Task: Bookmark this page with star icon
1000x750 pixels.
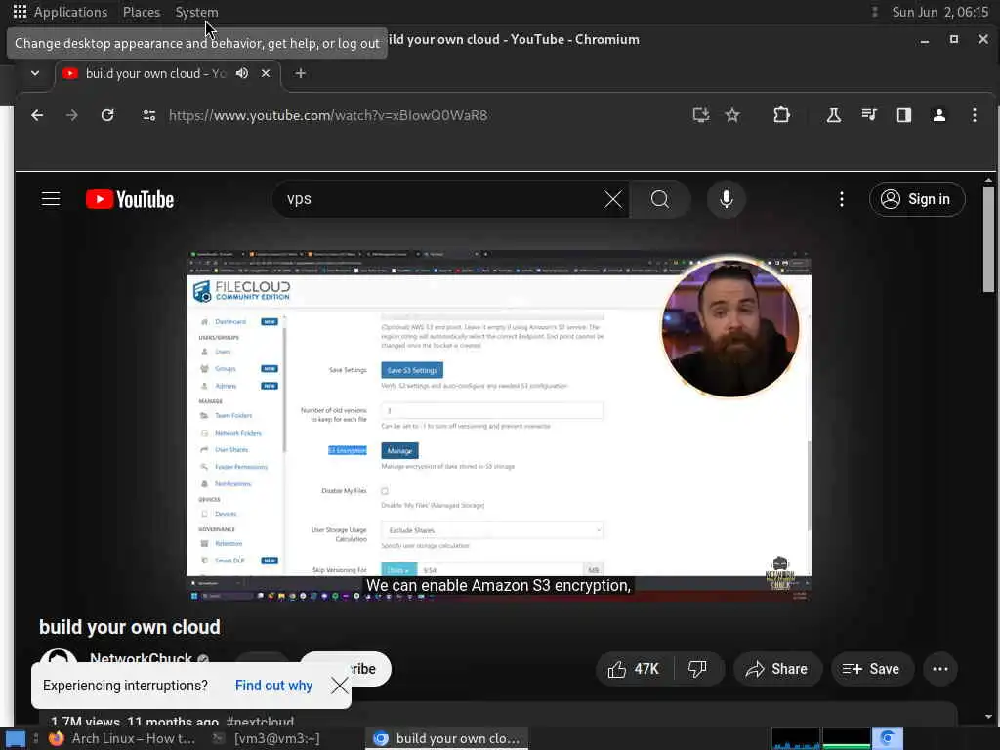Action: pyautogui.click(x=732, y=115)
